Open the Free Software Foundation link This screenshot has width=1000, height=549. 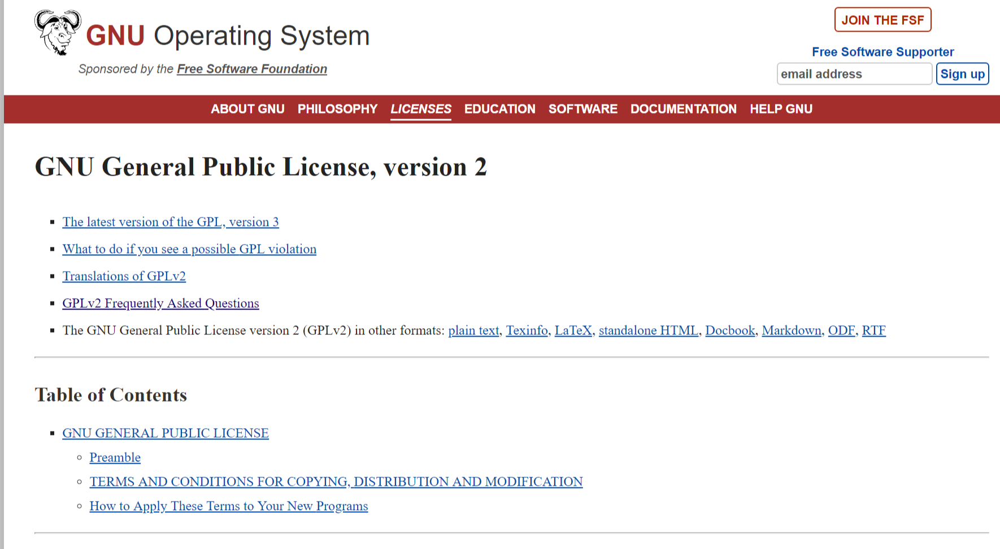[252, 69]
